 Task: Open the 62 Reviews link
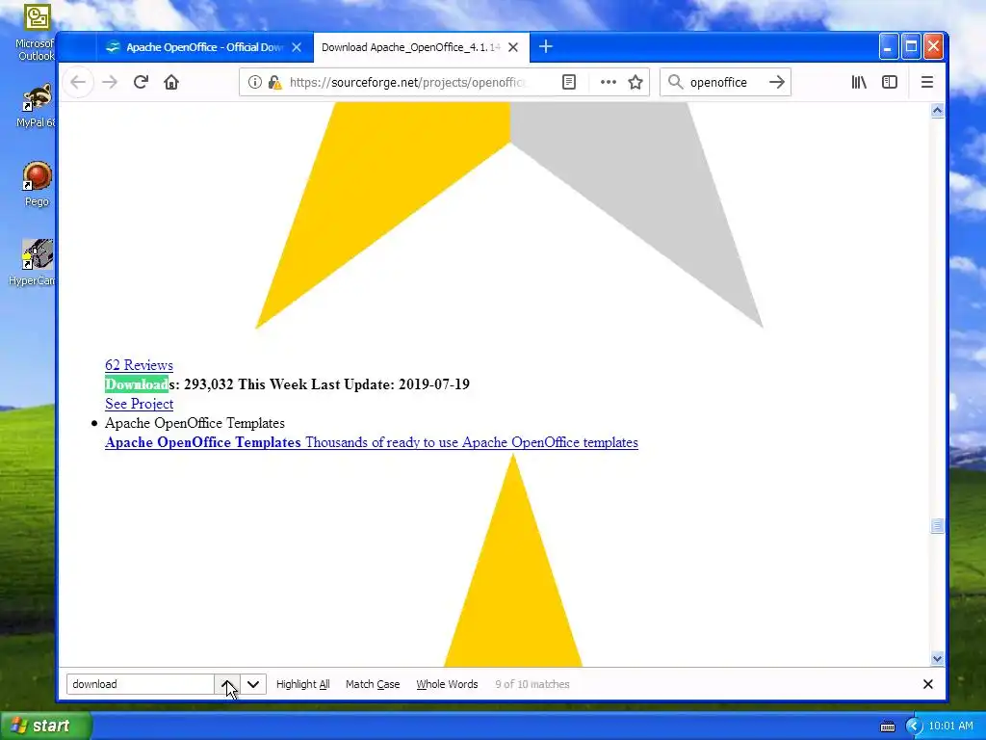tap(139, 365)
